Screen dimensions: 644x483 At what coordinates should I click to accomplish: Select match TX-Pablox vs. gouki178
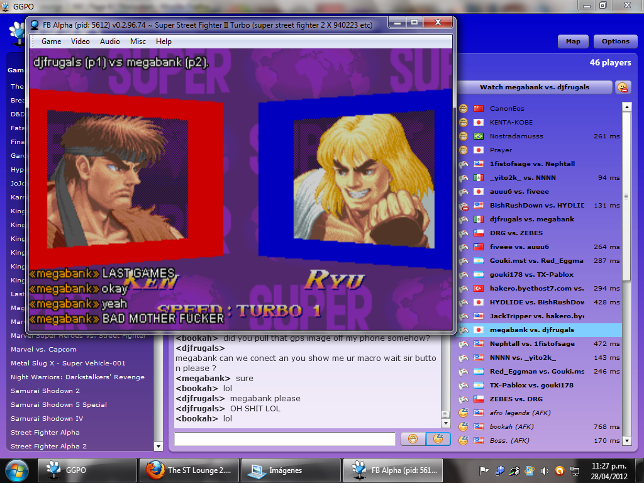tap(540, 386)
